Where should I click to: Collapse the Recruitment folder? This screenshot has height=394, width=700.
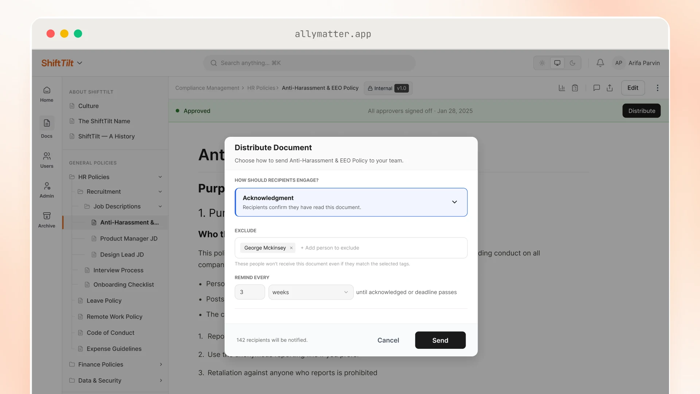click(160, 192)
